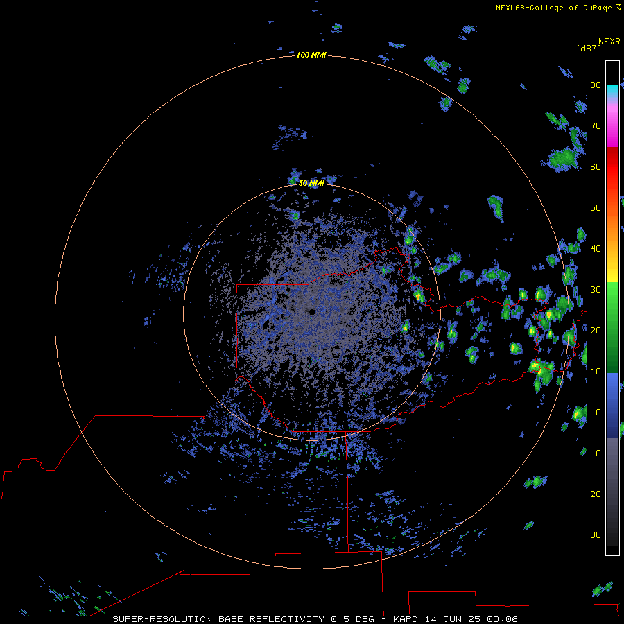Click the 40 dBZ scale value
This screenshot has height=624, width=624.
coord(596,248)
